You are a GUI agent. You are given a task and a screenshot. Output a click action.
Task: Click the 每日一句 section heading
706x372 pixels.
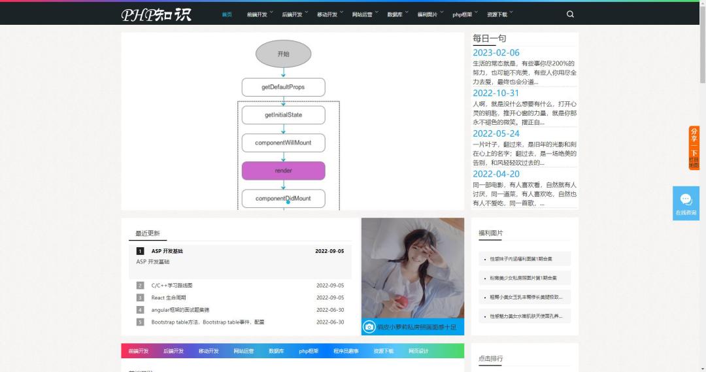click(490, 39)
